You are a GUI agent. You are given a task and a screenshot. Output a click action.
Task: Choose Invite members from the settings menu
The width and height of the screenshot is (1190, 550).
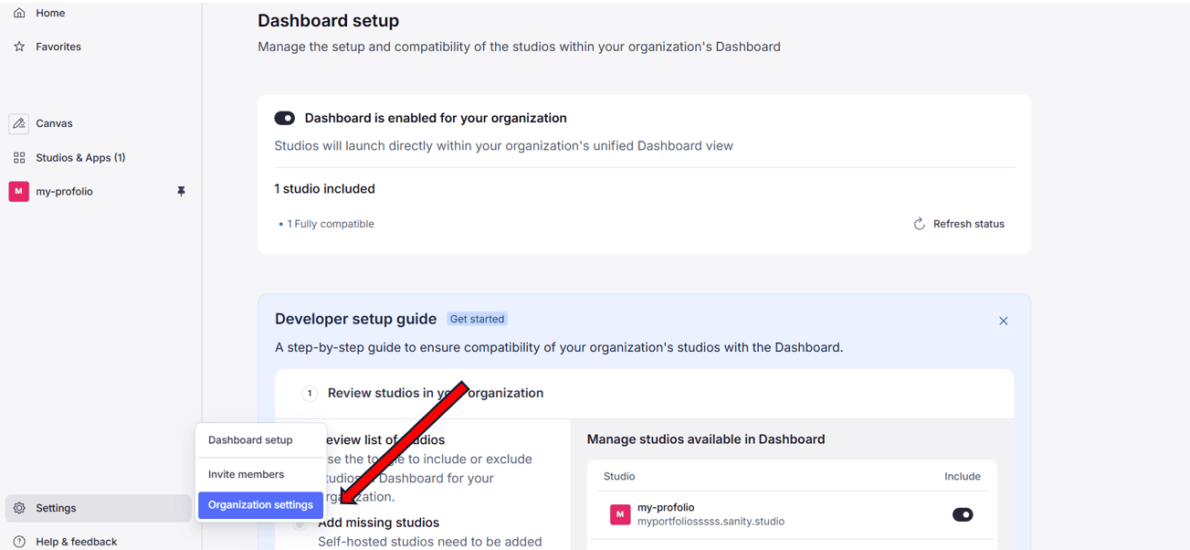[245, 473]
